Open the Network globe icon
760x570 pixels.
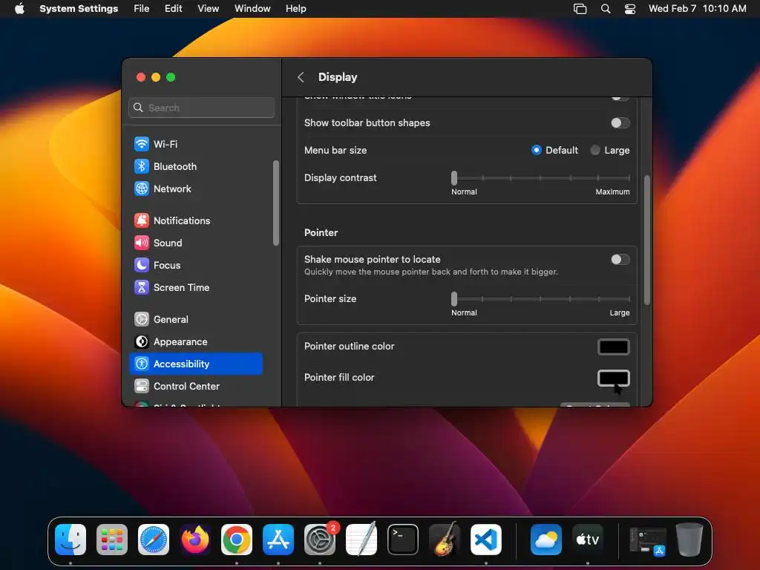pos(142,189)
